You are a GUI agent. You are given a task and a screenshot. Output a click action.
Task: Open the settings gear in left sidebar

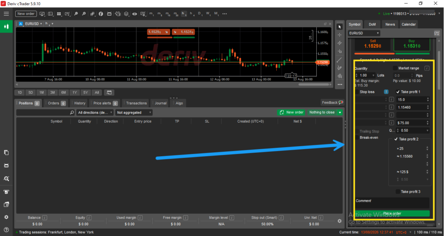pos(6,217)
